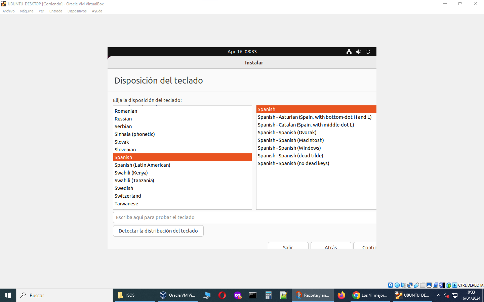Screen dimensions: 484x302
Task: Open the Ubuntu volume indicator
Action: pyautogui.click(x=358, y=52)
